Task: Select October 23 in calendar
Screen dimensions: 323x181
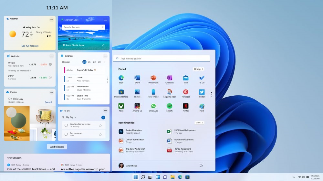Action: [99, 62]
